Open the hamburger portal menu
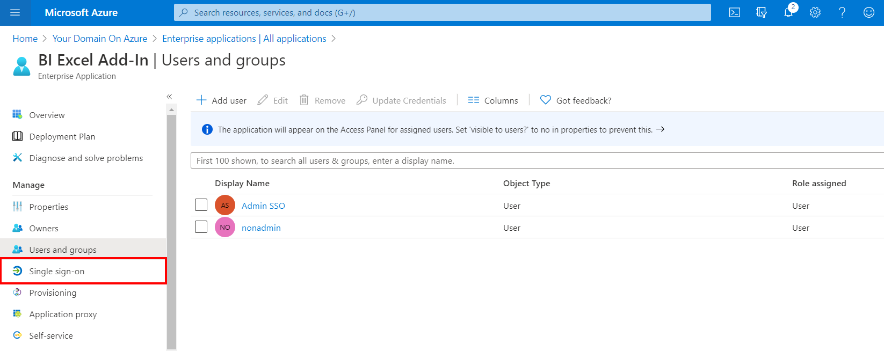884x351 pixels. click(15, 12)
